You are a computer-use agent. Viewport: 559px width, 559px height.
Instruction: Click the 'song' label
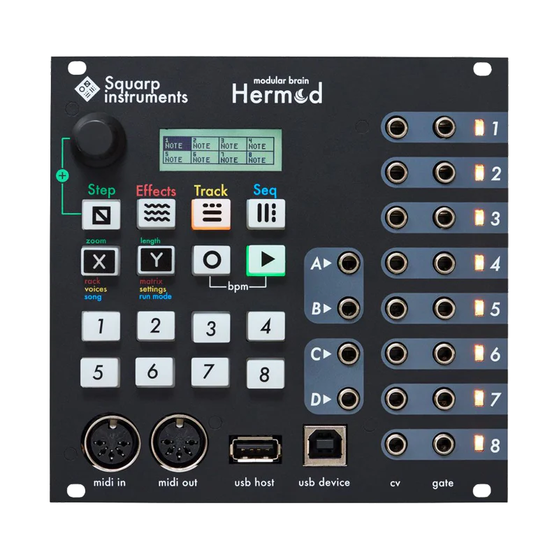pyautogui.click(x=93, y=297)
